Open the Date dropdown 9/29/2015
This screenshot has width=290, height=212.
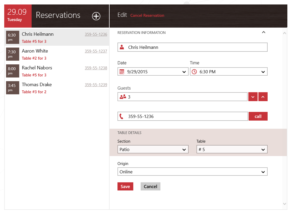click(153, 72)
